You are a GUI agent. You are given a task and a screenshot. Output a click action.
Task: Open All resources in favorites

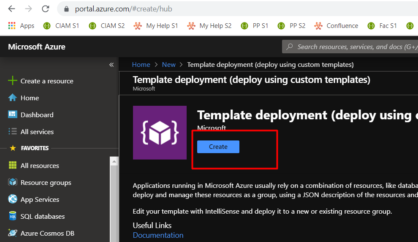[x=40, y=165]
